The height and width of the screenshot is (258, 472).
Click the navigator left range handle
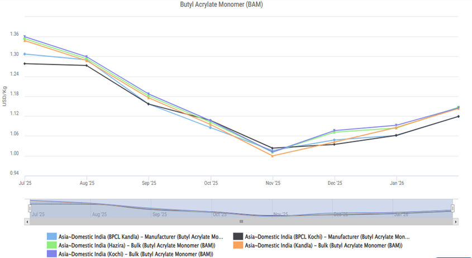click(x=31, y=208)
